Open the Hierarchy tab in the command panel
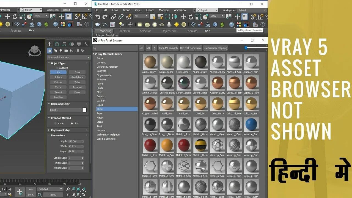 [64, 44]
